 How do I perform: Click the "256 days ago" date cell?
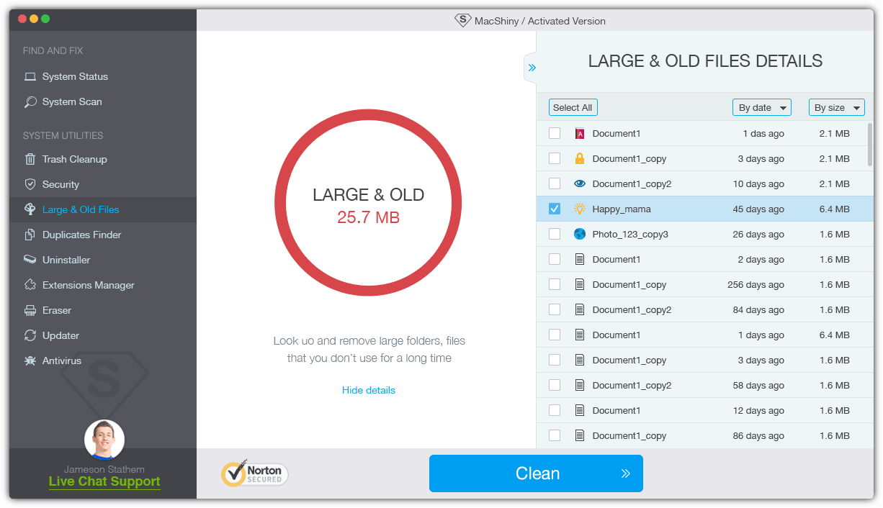tap(756, 284)
